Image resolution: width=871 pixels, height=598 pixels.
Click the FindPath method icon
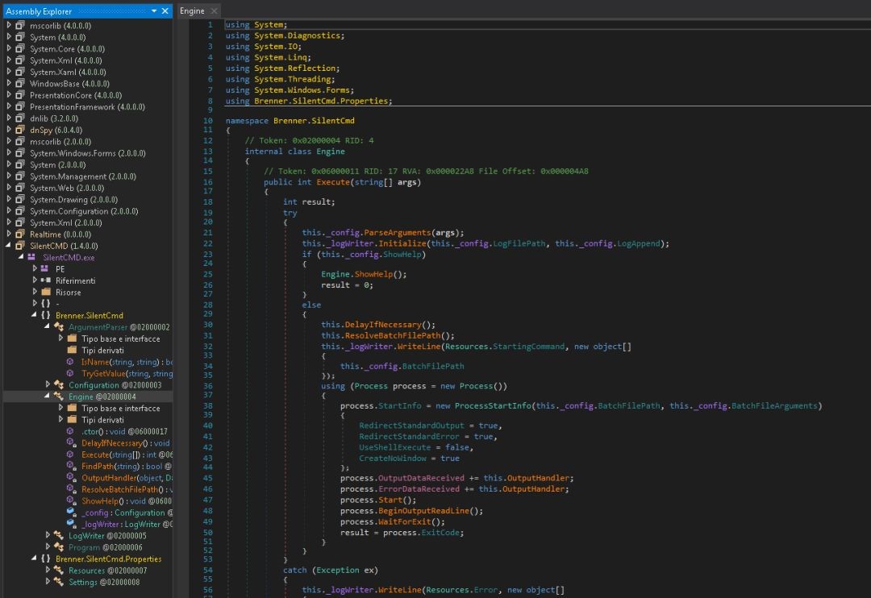pos(71,466)
